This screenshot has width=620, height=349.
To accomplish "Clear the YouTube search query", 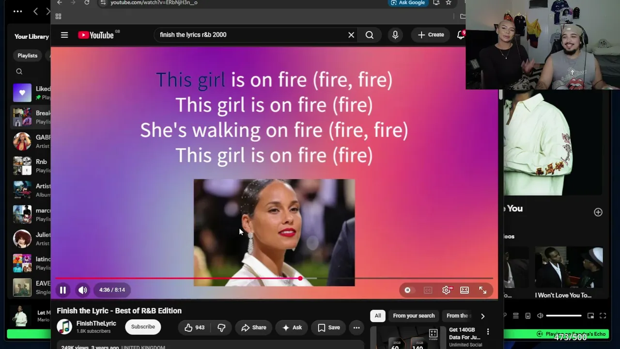I will pyautogui.click(x=351, y=35).
